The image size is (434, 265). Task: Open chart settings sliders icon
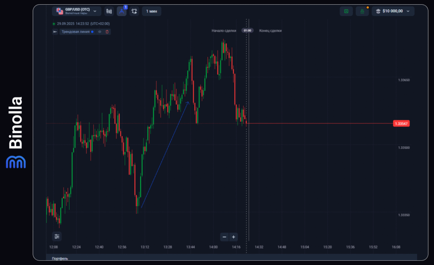pyautogui.click(x=57, y=236)
